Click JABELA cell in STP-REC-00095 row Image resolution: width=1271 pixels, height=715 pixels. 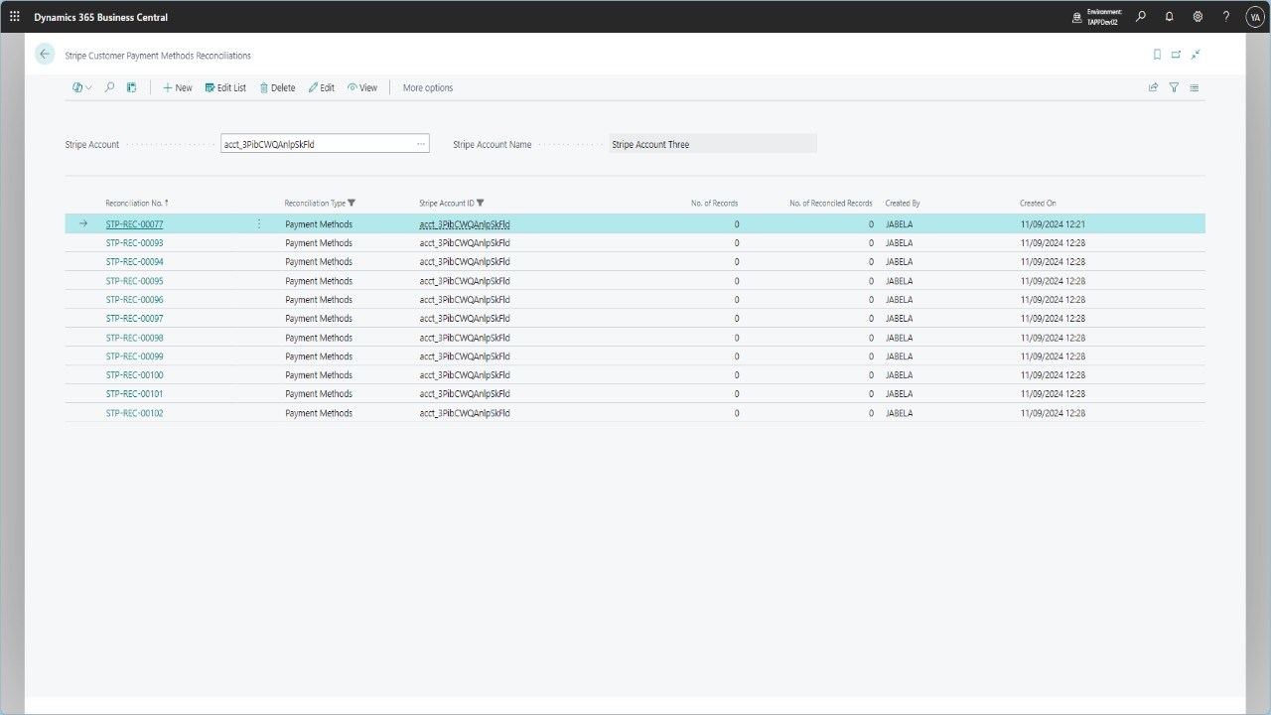[899, 281]
